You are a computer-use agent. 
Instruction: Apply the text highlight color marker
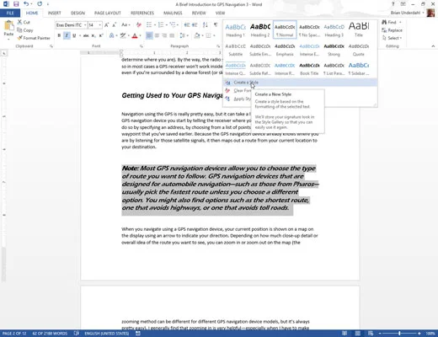pyautogui.click(x=123, y=35)
